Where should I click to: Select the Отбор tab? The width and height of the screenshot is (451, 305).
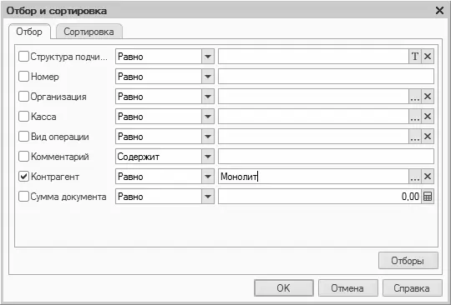(29, 32)
